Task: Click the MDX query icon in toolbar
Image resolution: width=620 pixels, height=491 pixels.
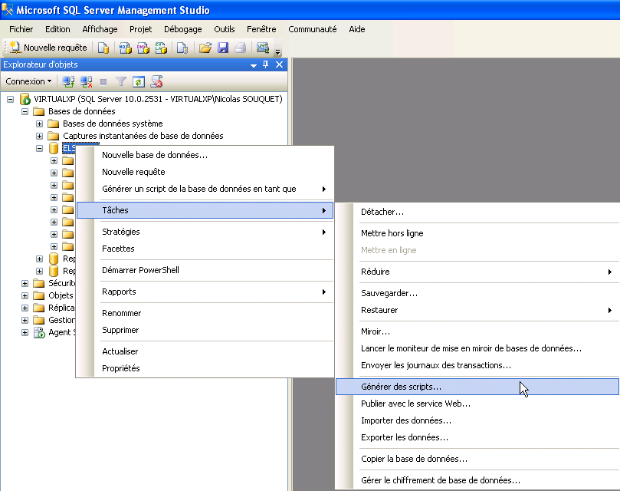Action: point(126,48)
